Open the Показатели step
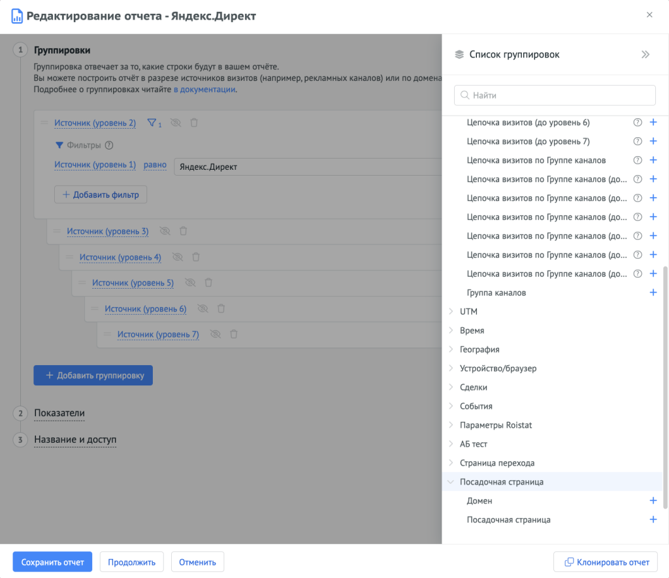Image resolution: width=669 pixels, height=578 pixels. (x=59, y=413)
